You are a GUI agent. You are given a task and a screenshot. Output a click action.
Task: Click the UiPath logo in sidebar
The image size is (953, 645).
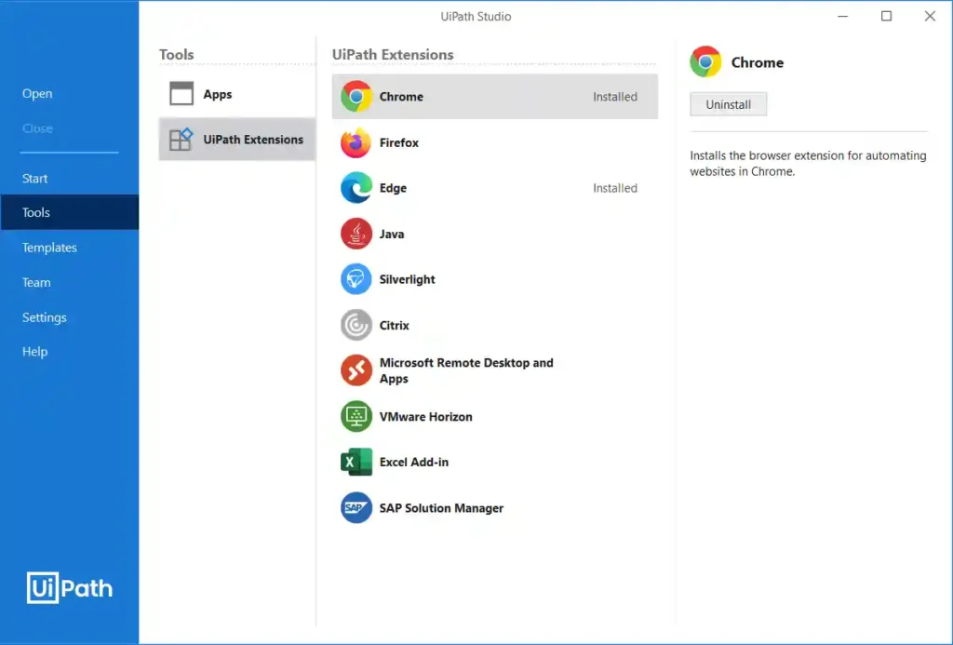[x=70, y=588]
